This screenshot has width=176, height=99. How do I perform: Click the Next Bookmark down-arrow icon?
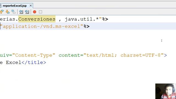click(x=8, y=12)
